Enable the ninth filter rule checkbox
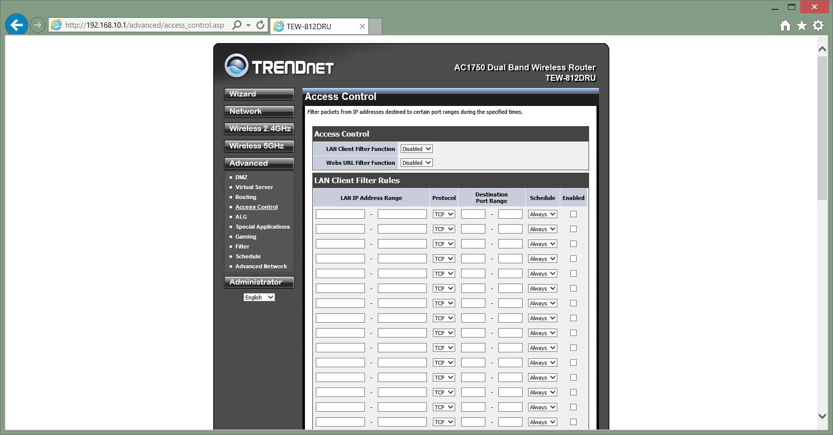Image resolution: width=833 pixels, height=435 pixels. (573, 333)
